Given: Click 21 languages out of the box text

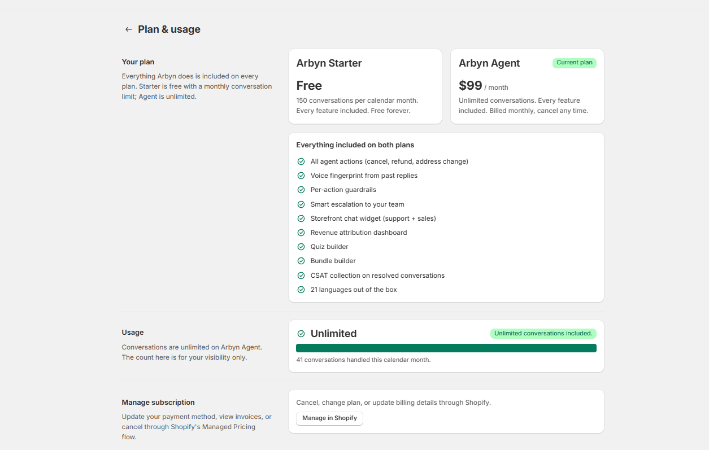Looking at the screenshot, I should [x=354, y=290].
